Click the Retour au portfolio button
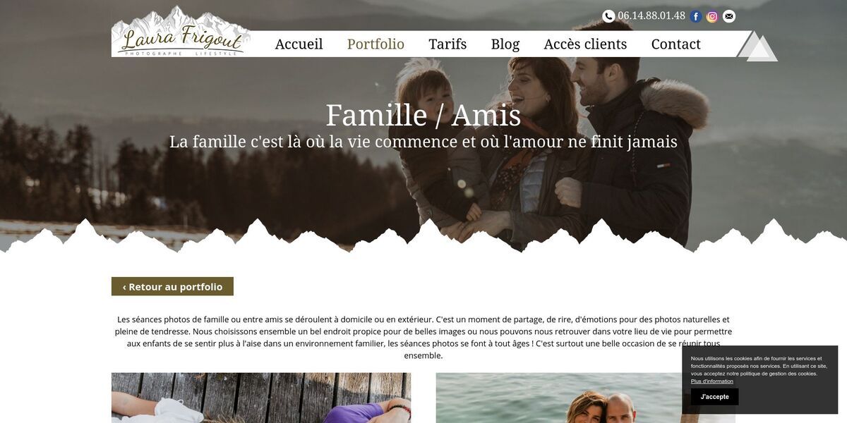Image resolution: width=847 pixels, height=423 pixels. click(172, 286)
